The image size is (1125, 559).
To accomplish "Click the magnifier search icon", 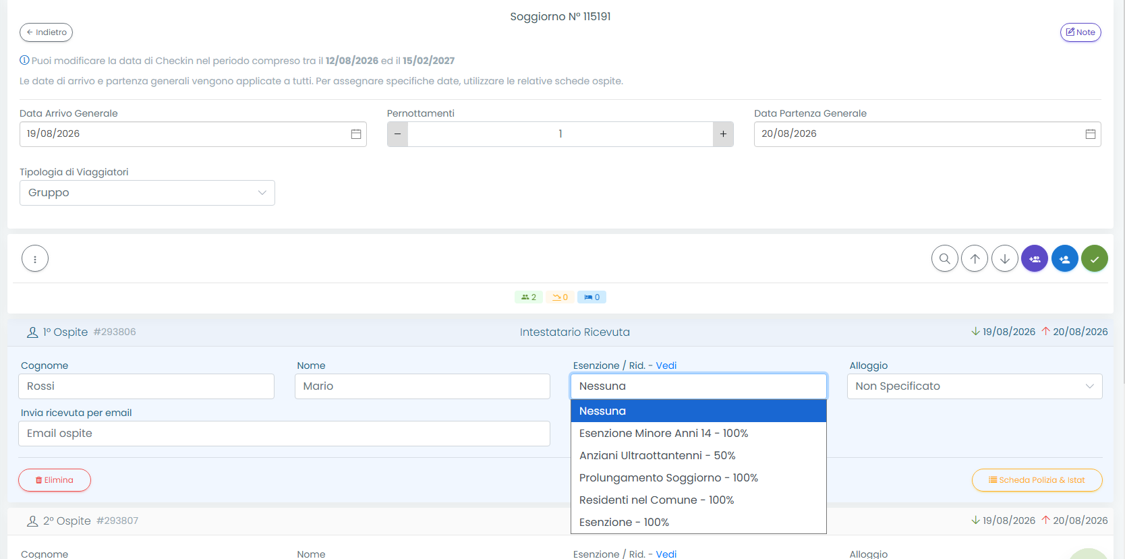I will [x=945, y=258].
